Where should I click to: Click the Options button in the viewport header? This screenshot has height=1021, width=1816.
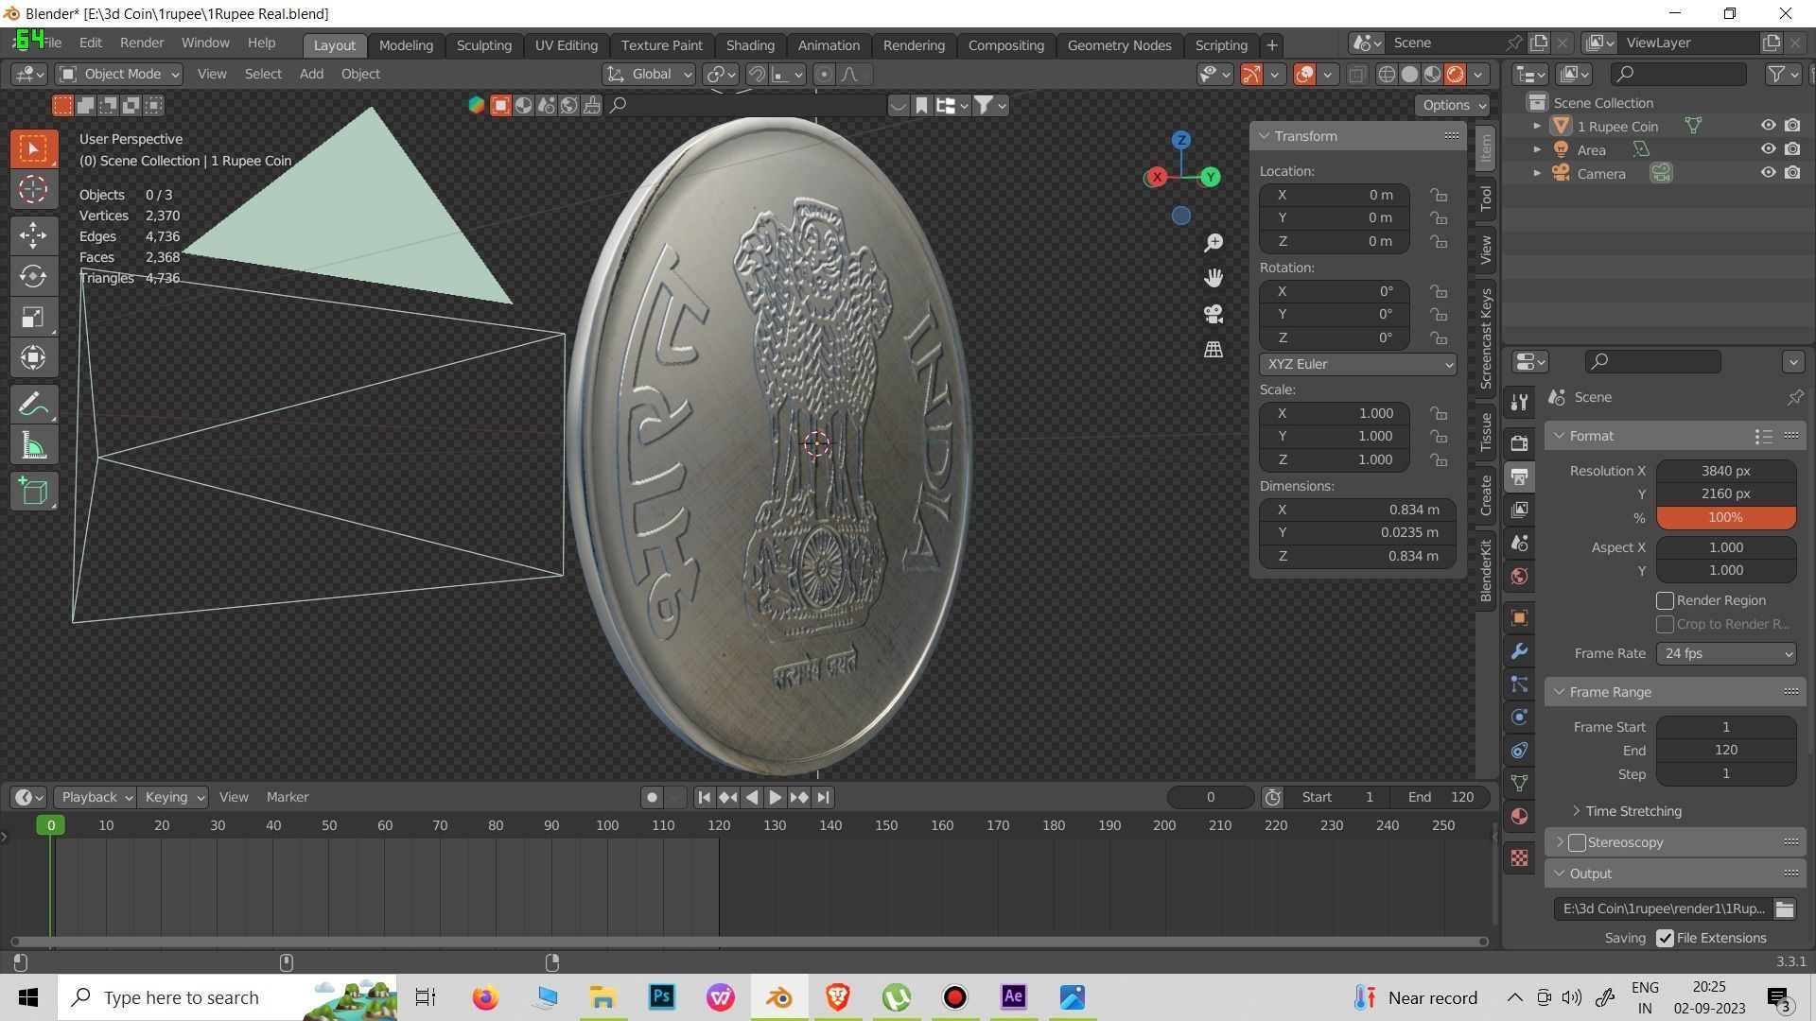pos(1452,105)
